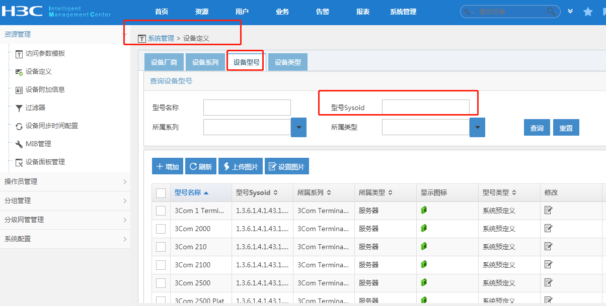The image size is (606, 306).
Task: Click the 设备同步时间配置 sync icon
Action: click(19, 126)
